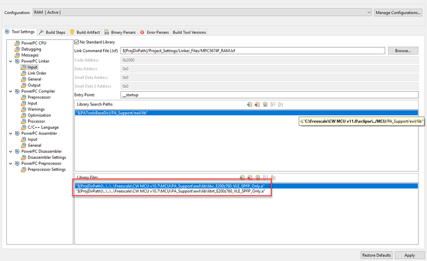The image size is (427, 261).
Task: Open Disassembler Settings item
Action: tap(47, 157)
